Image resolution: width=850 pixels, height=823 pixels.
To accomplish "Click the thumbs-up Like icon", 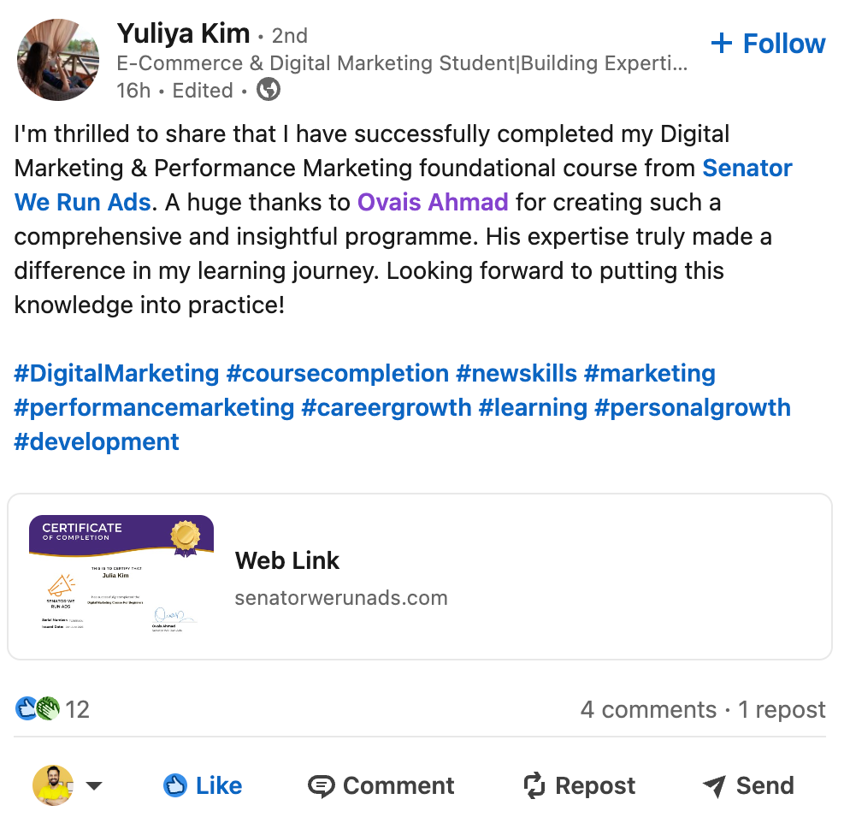I will [175, 785].
